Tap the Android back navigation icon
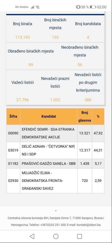The width and height of the screenshot is (112, 243). (32, 236)
